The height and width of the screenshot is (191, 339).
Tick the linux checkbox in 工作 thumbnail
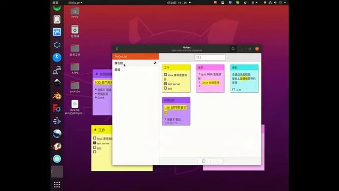[x=165, y=75]
